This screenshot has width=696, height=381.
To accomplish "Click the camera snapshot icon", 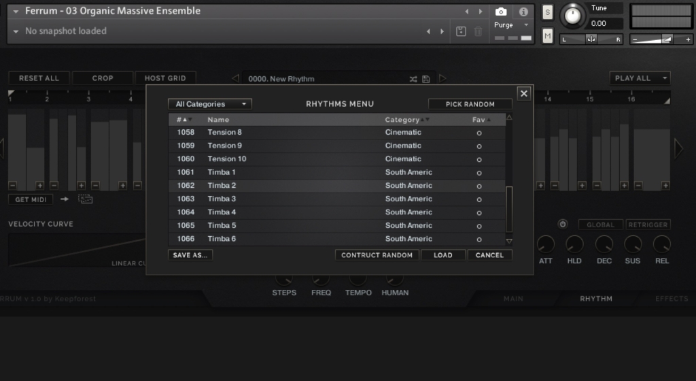I will (501, 12).
